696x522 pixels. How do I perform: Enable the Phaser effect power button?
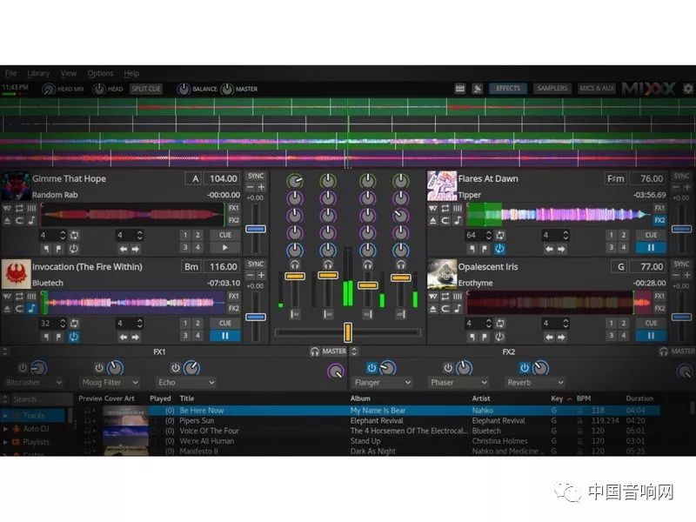(x=448, y=368)
